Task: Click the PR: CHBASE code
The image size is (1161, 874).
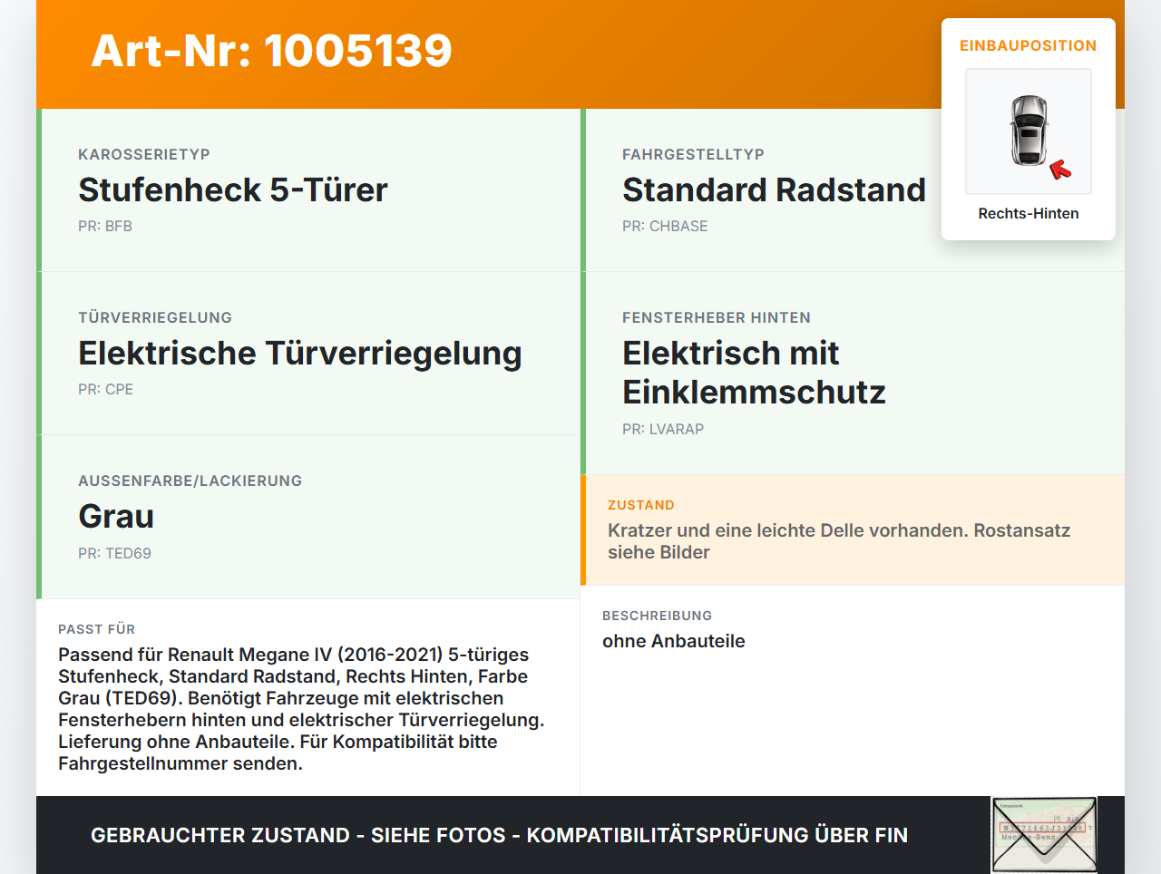Action: (x=665, y=226)
